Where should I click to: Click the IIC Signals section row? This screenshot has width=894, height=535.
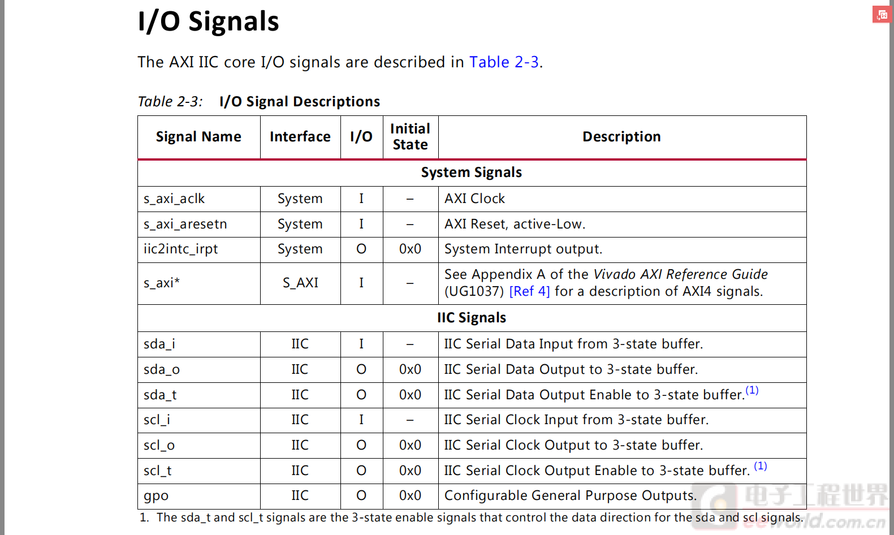point(472,318)
